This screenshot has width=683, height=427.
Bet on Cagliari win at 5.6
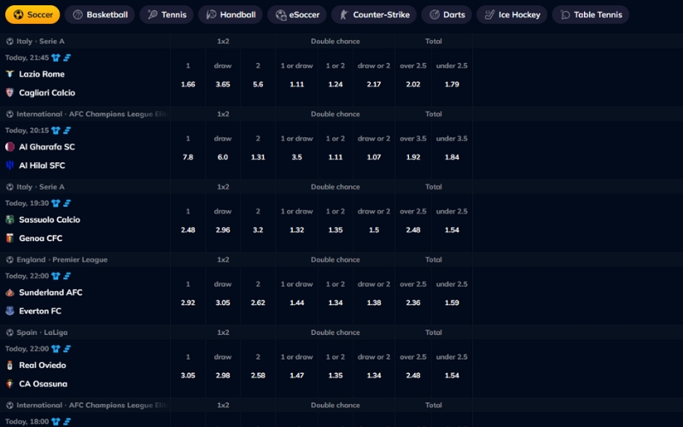258,84
